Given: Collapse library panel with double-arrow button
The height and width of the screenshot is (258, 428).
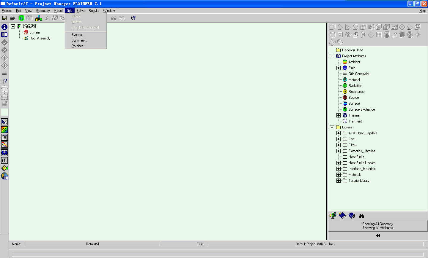Looking at the screenshot, I should [x=378, y=236].
